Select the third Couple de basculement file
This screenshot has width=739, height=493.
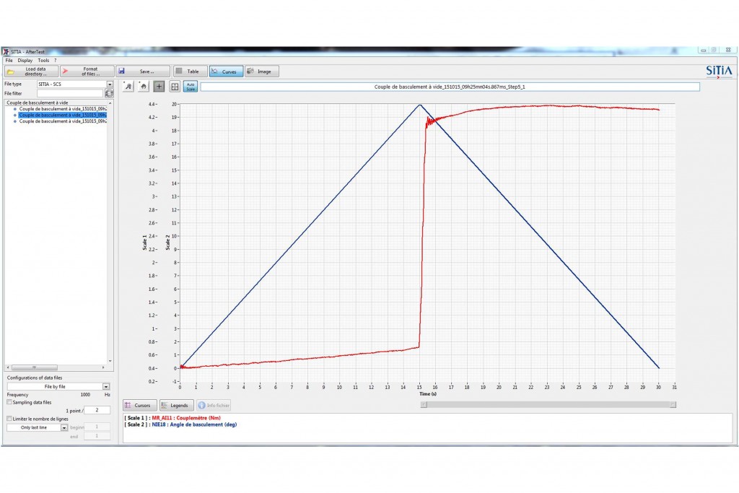coord(63,121)
